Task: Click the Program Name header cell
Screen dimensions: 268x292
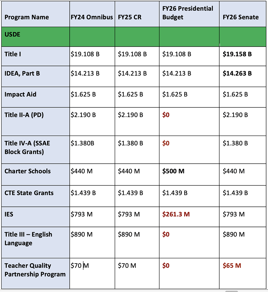Action: pyautogui.click(x=27, y=17)
